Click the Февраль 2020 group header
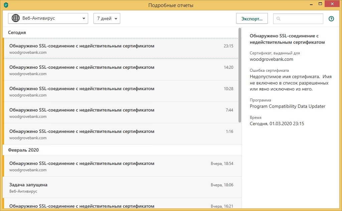 (x=23, y=150)
